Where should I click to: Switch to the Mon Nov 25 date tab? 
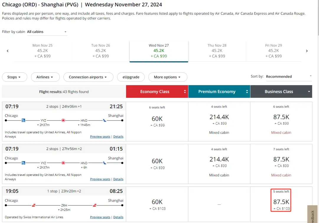tap(43, 51)
